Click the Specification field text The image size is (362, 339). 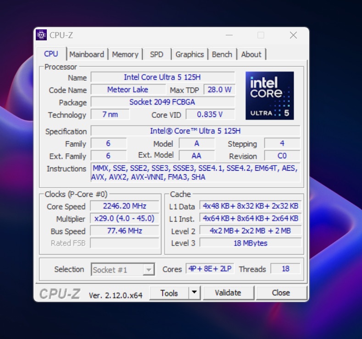(x=195, y=131)
